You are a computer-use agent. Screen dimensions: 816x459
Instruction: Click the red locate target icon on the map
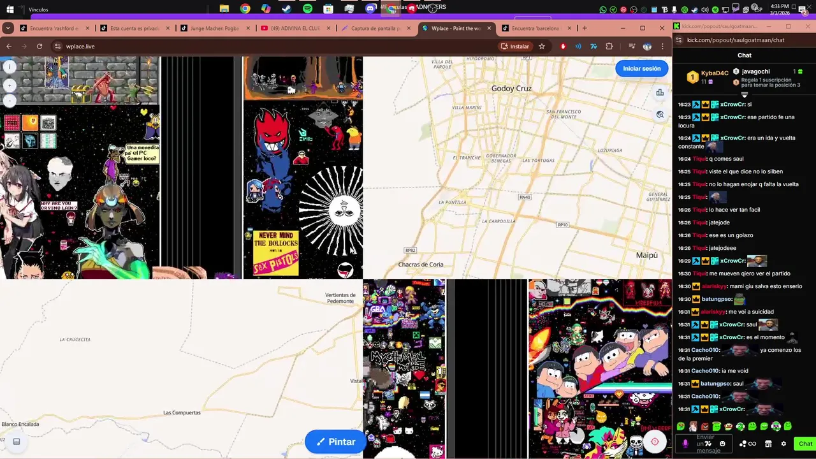tap(655, 442)
